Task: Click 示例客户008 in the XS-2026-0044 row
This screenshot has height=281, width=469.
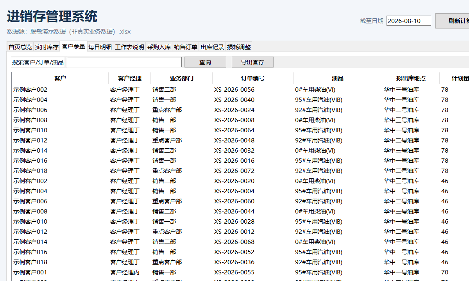Action: coord(30,211)
